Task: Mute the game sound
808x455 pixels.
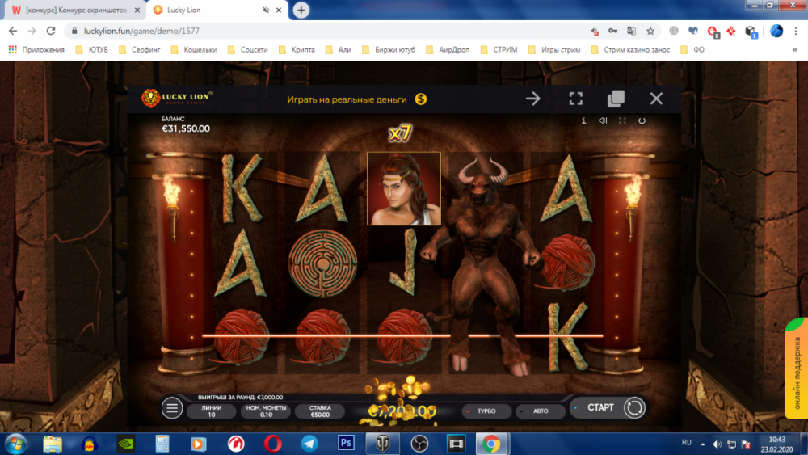Action: pyautogui.click(x=603, y=120)
